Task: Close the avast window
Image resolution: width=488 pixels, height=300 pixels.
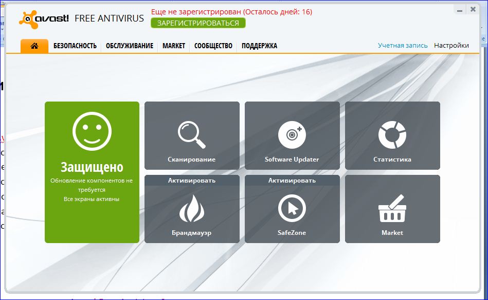Action: pyautogui.click(x=473, y=9)
